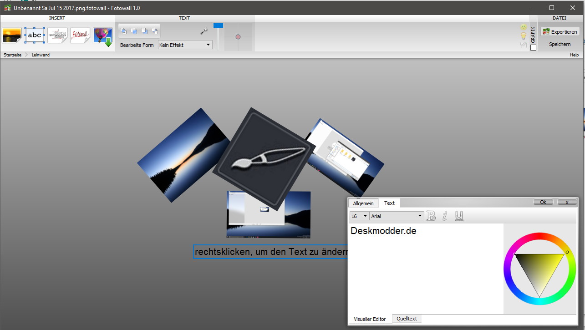Toggle italic text formatting
The width and height of the screenshot is (585, 330).
[445, 216]
